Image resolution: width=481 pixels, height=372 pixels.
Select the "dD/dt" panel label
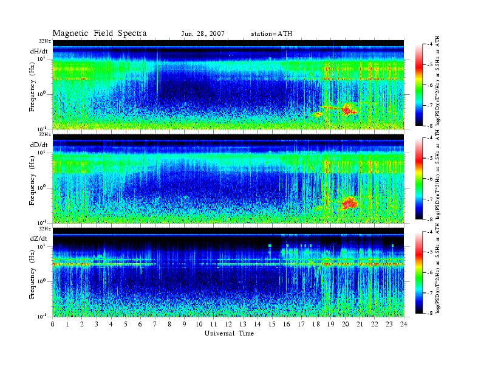pos(39,145)
